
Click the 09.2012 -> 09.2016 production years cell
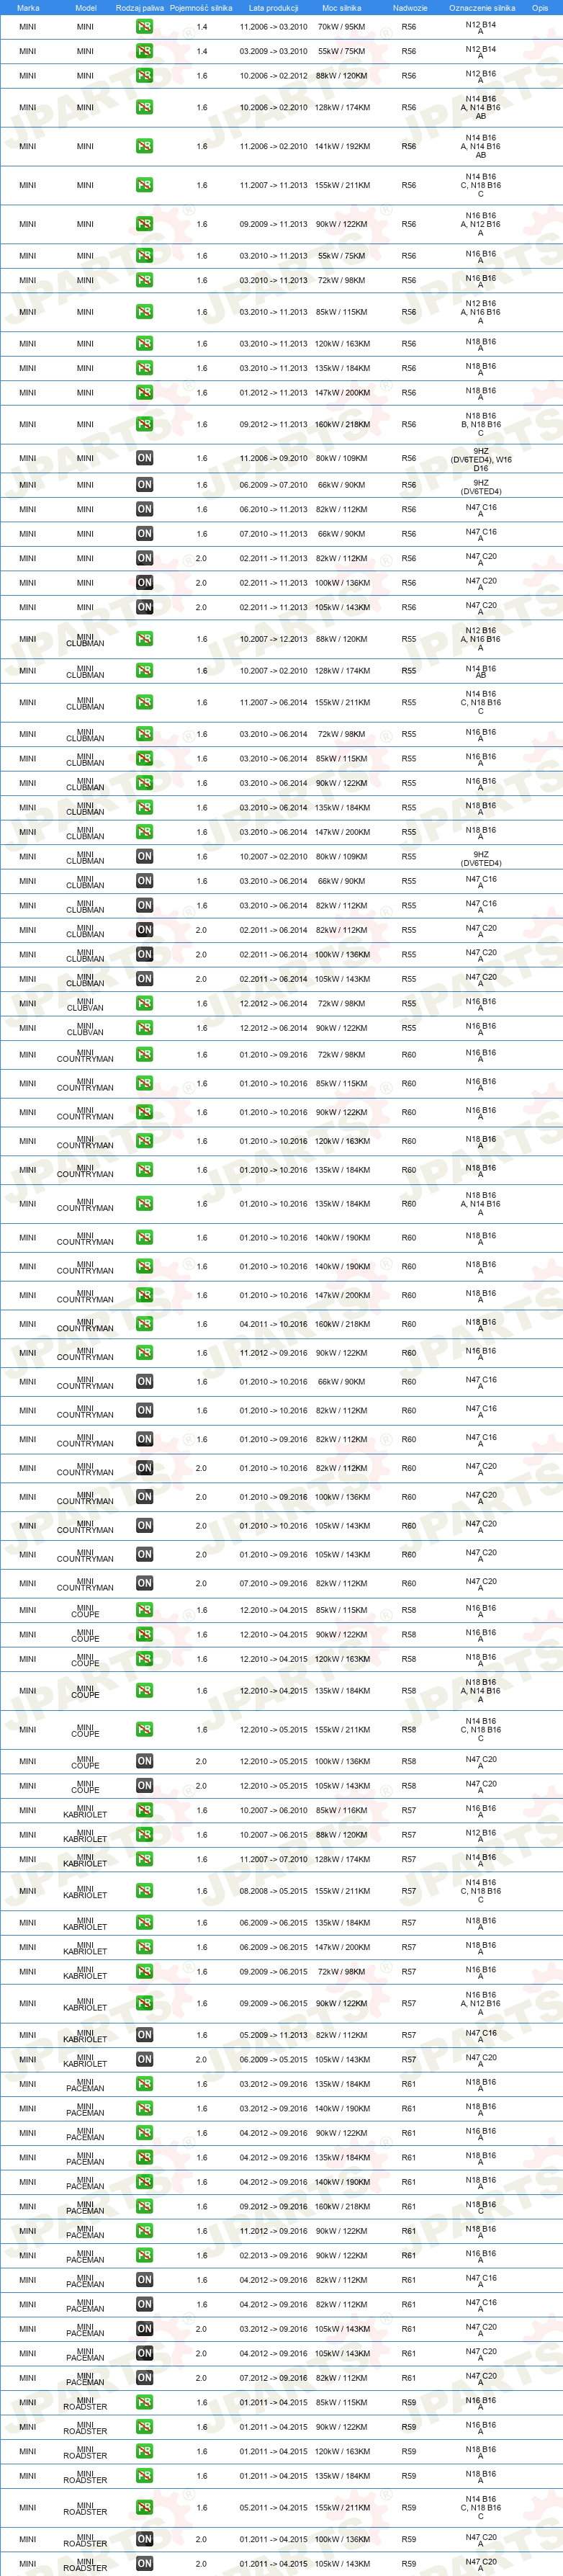pyautogui.click(x=274, y=2206)
